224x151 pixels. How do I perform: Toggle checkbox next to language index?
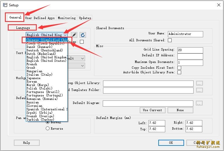coord(82,42)
